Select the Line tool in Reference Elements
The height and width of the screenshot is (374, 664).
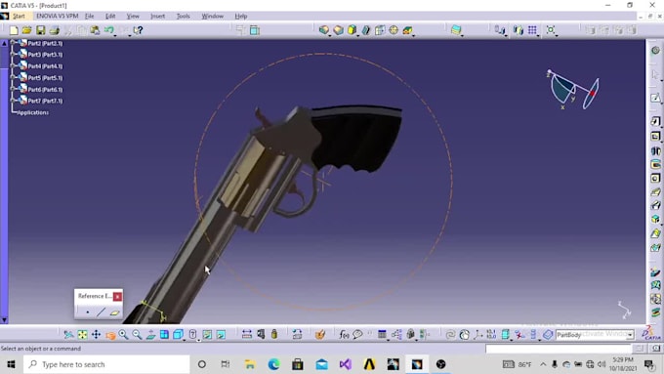101,312
